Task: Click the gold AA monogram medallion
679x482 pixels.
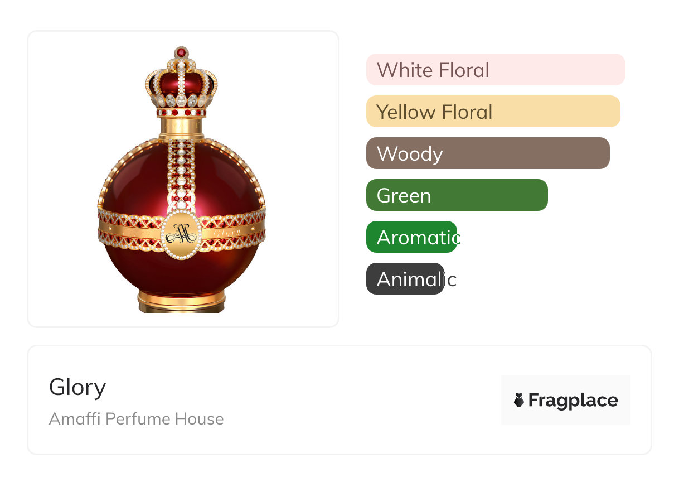Action: coord(181,235)
